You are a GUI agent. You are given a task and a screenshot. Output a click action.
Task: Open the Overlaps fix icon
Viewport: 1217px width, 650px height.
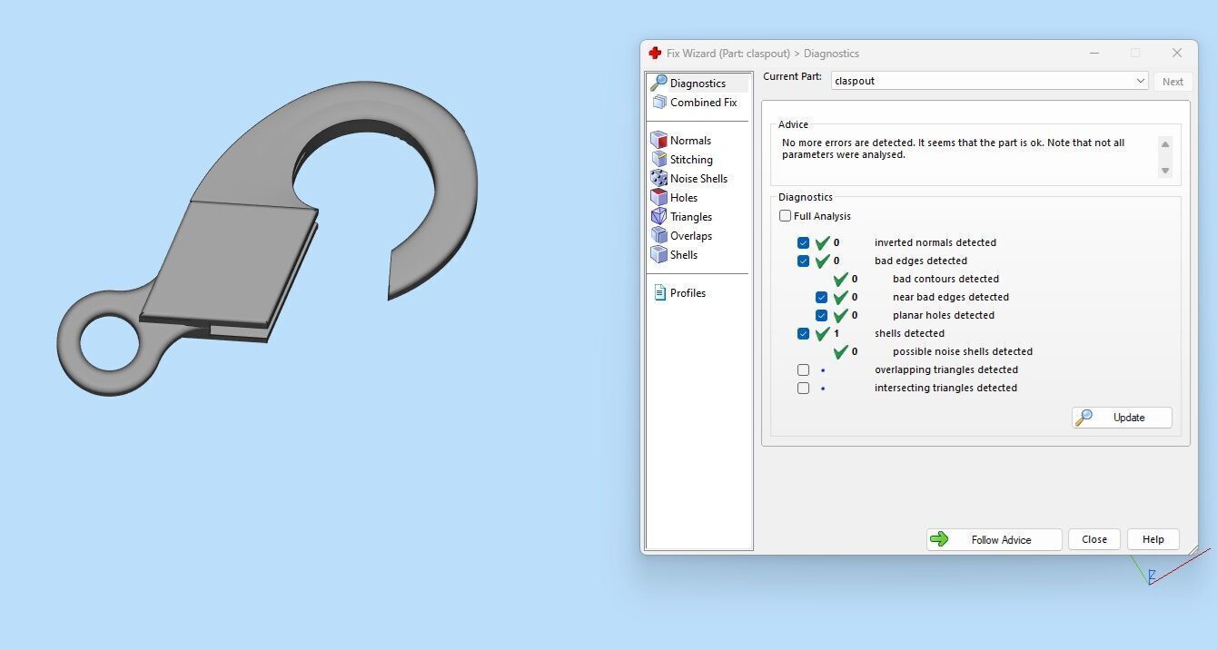pyautogui.click(x=658, y=236)
